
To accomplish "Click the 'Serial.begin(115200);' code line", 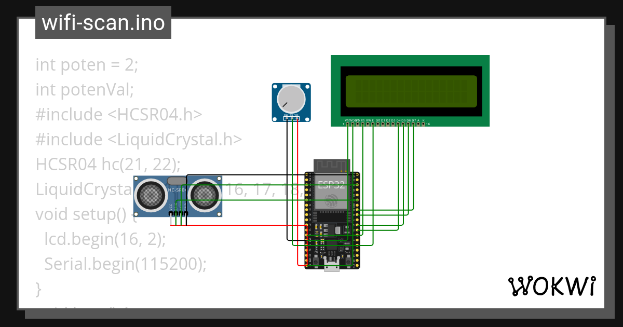I will click(125, 264).
